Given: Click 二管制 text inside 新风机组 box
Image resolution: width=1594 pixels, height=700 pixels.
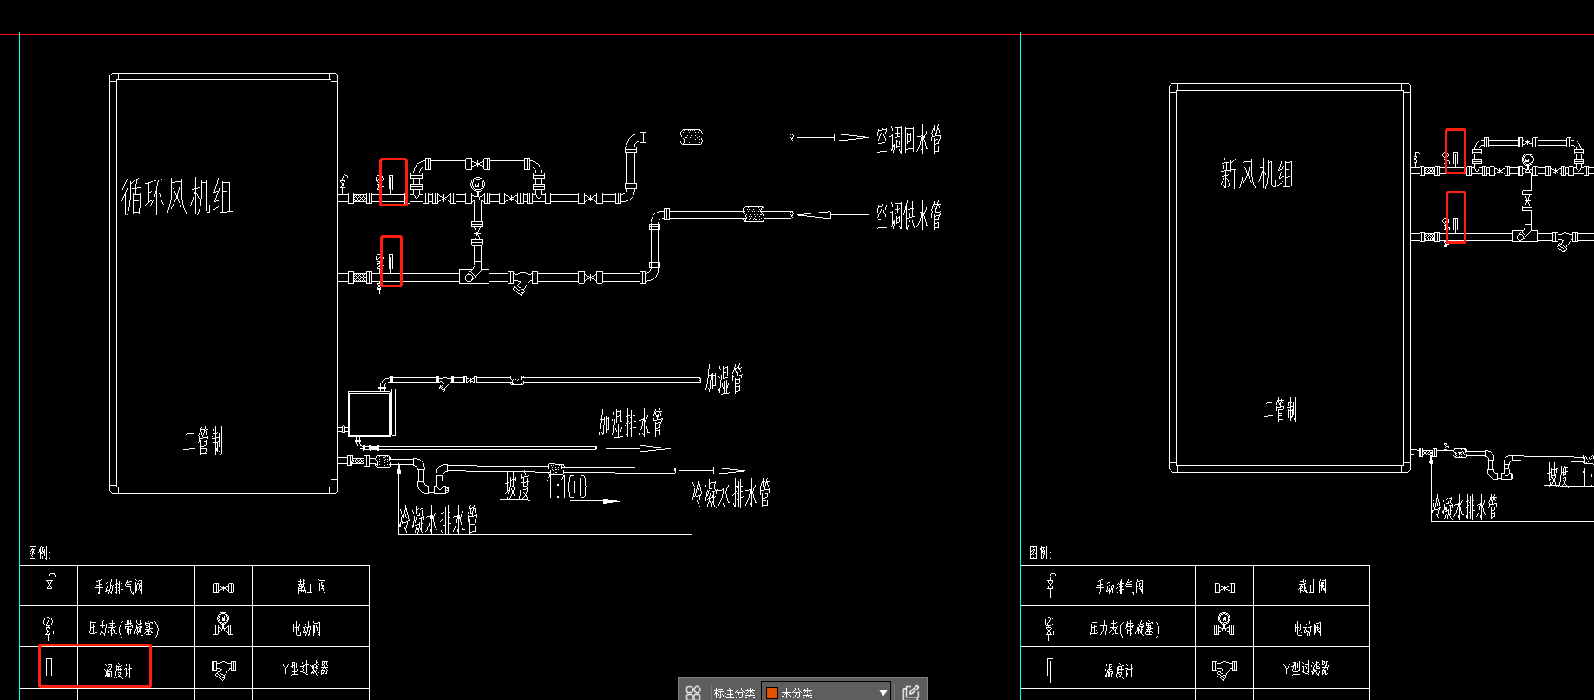Looking at the screenshot, I should coord(1280,409).
